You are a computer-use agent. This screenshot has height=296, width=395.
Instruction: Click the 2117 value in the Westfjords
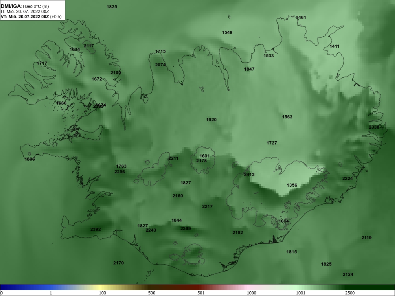[88, 46]
